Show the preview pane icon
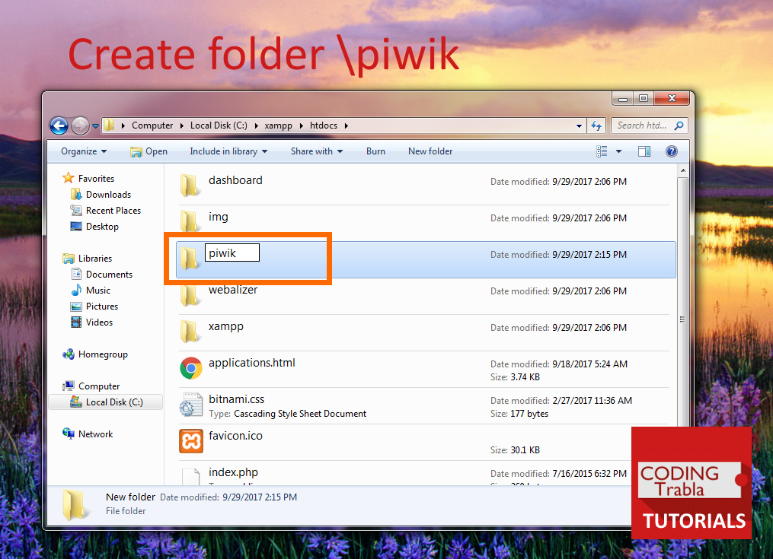 point(644,151)
